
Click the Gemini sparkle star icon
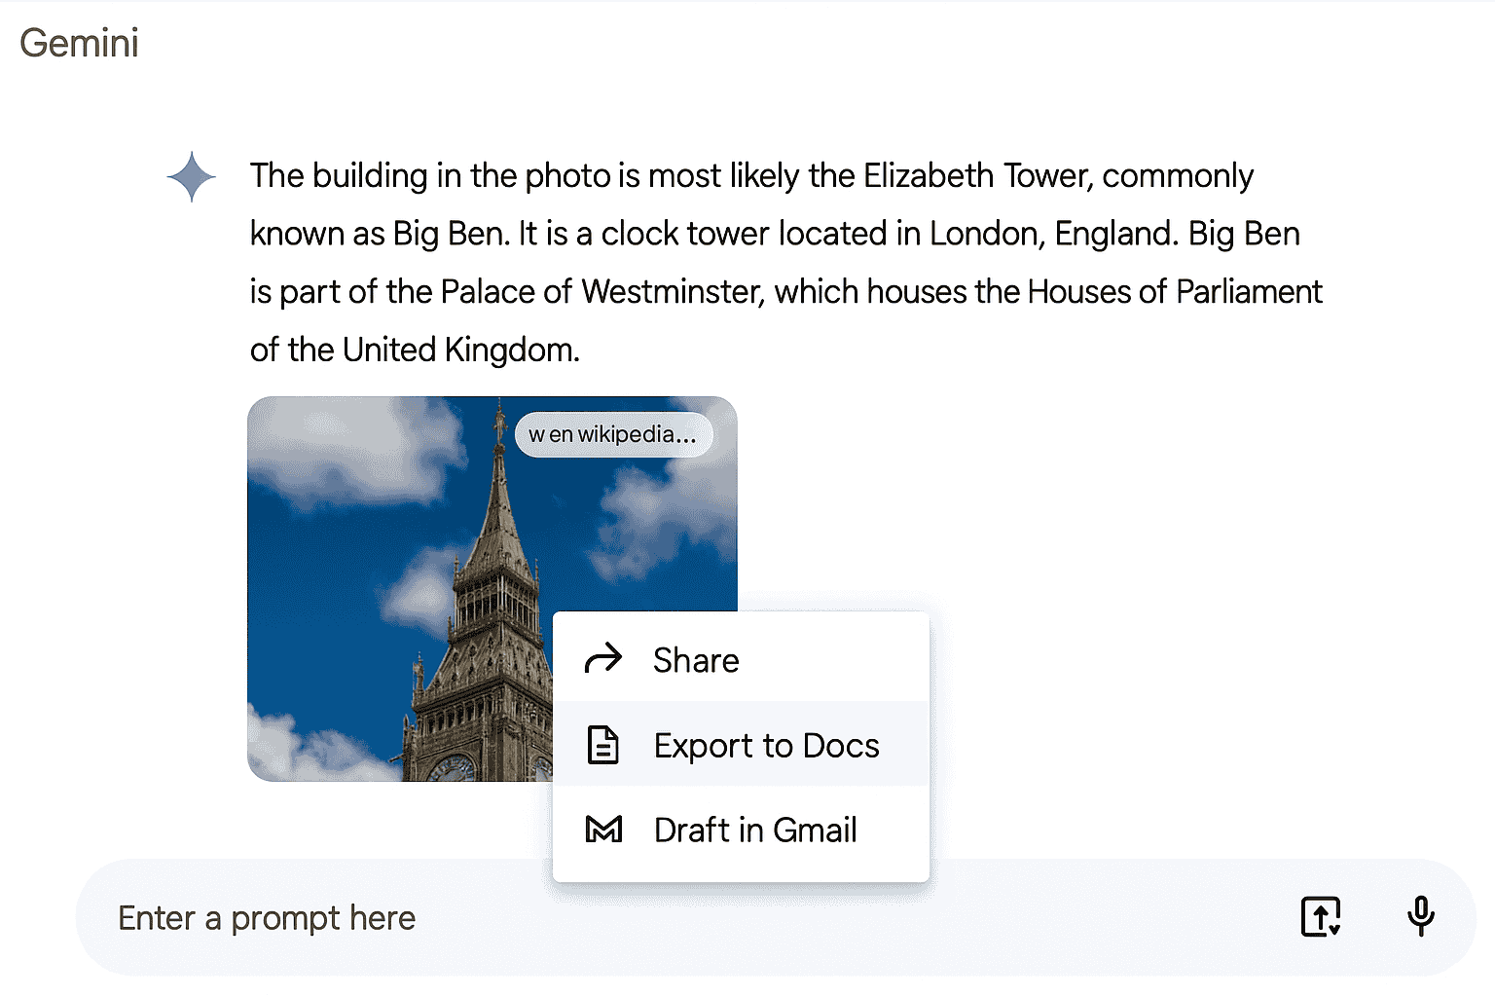pos(192,177)
